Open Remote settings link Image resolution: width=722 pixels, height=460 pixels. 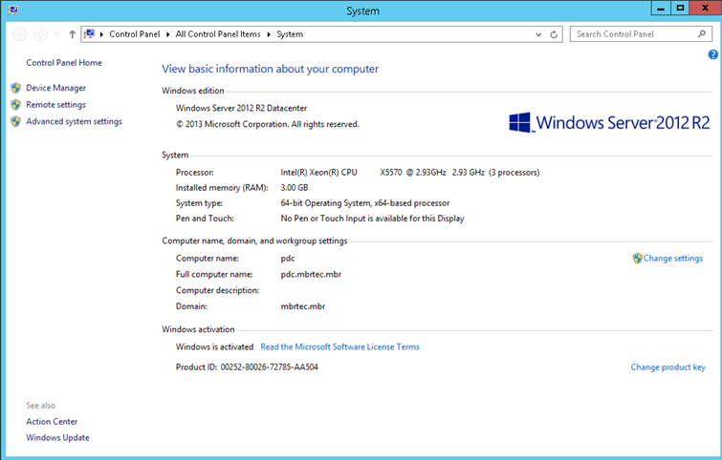point(55,105)
